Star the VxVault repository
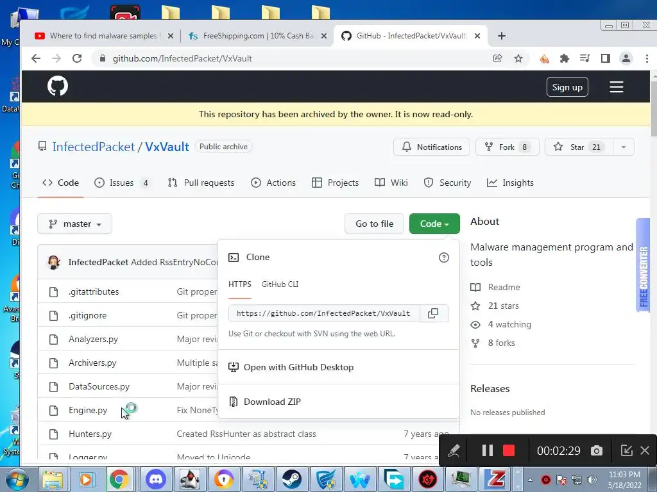This screenshot has width=657, height=492. point(578,147)
